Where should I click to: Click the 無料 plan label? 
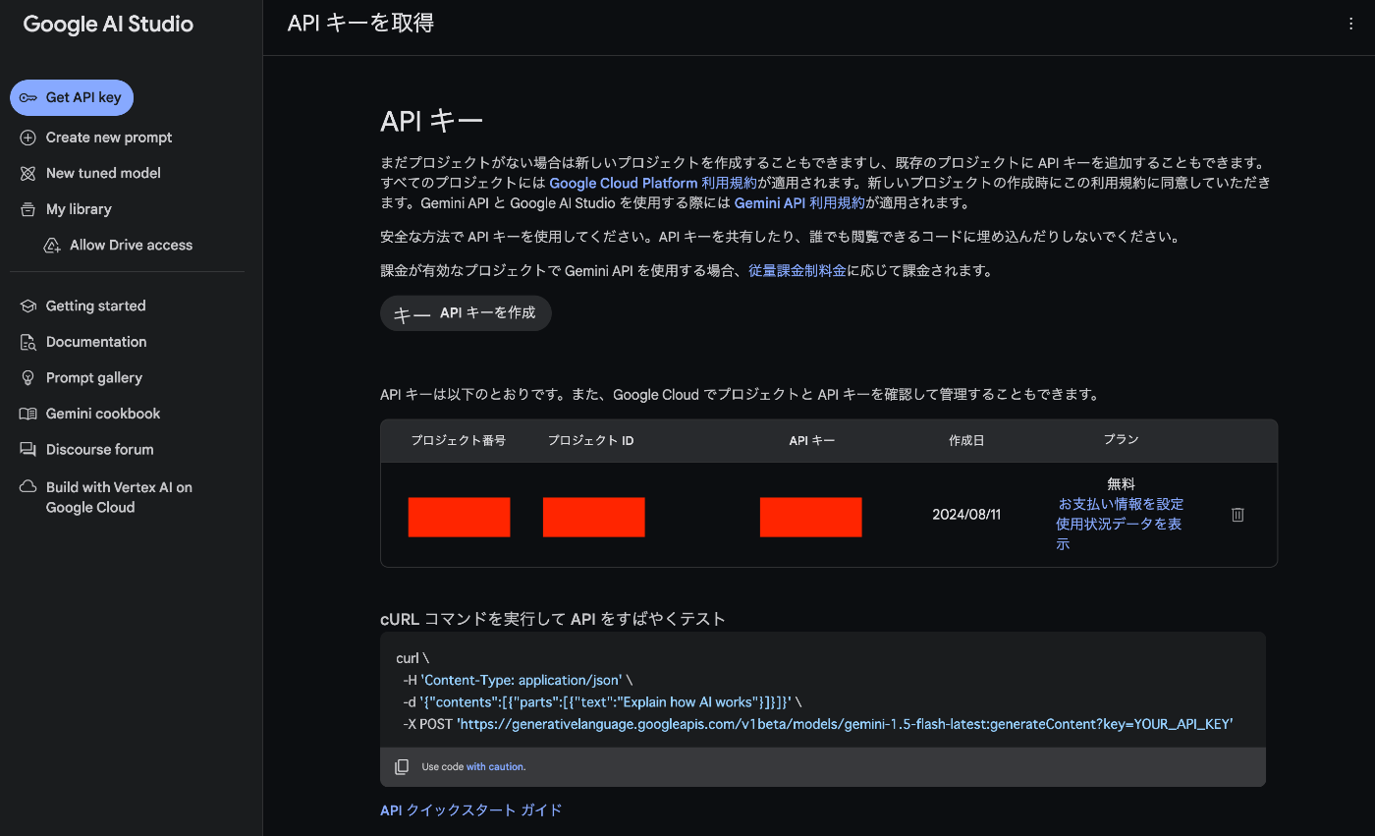point(1121,484)
